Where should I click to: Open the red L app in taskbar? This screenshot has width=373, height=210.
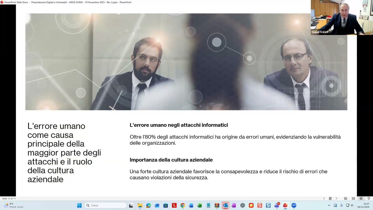pos(174,205)
